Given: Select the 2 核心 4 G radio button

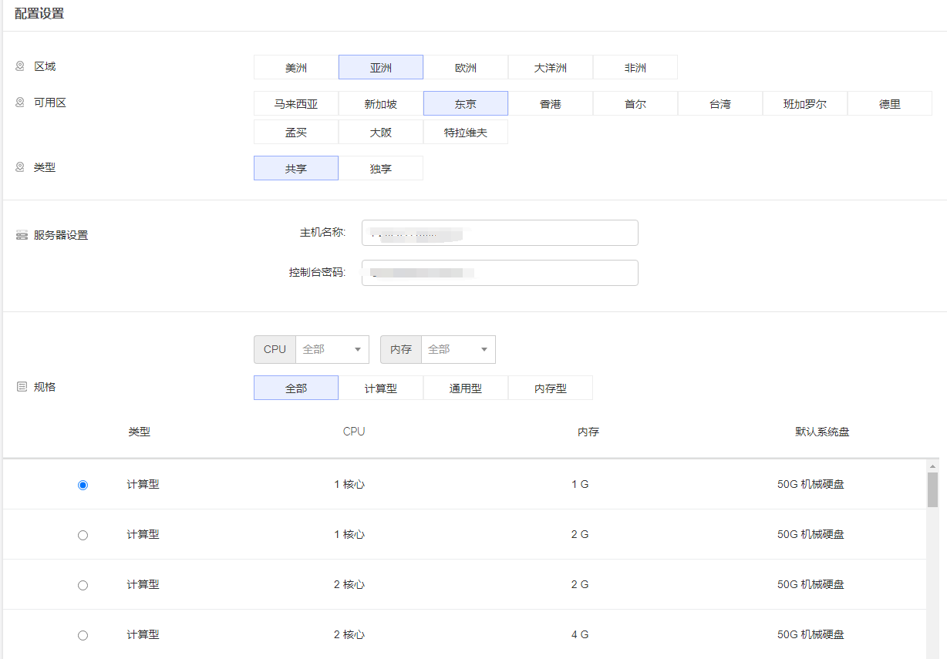Looking at the screenshot, I should click(x=83, y=635).
